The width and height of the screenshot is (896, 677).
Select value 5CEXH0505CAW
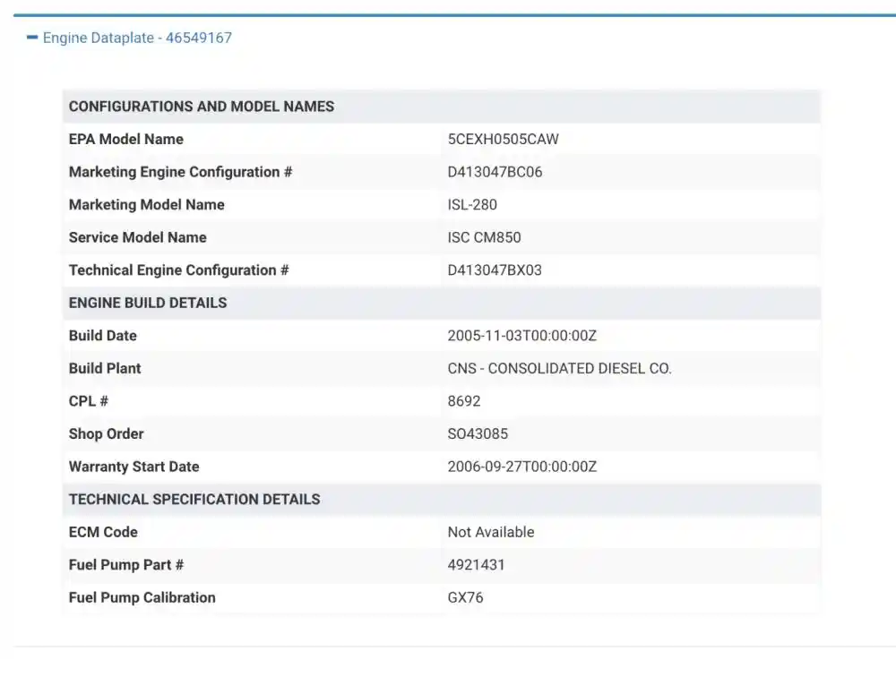click(503, 139)
